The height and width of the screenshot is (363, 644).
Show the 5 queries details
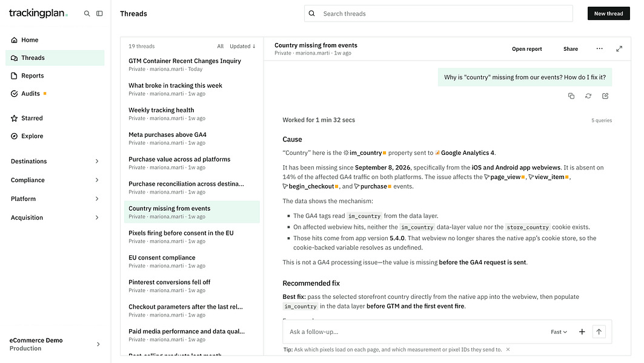[601, 120]
